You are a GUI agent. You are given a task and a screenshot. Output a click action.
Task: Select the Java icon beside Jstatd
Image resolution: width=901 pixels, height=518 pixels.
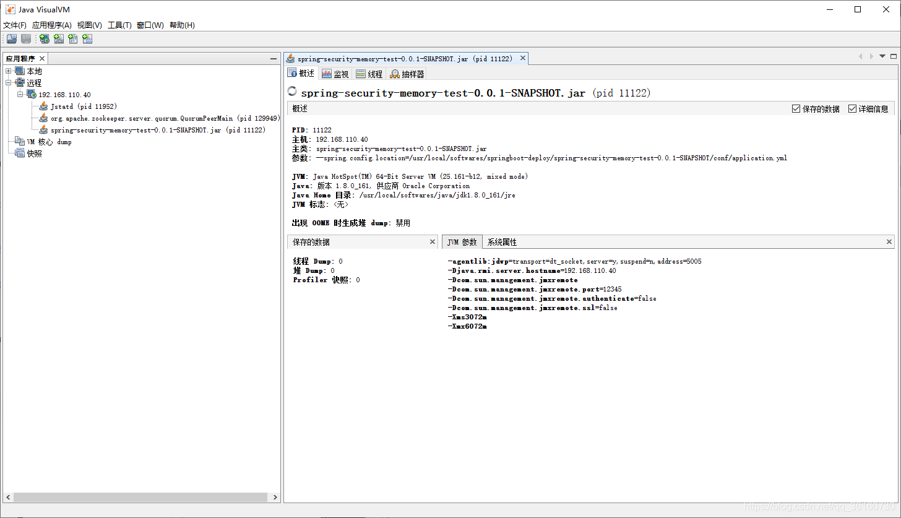[x=43, y=106]
